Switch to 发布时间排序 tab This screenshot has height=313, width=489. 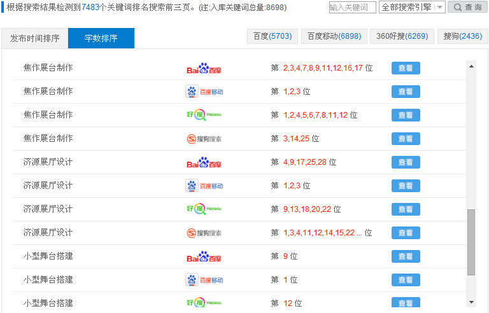(34, 38)
